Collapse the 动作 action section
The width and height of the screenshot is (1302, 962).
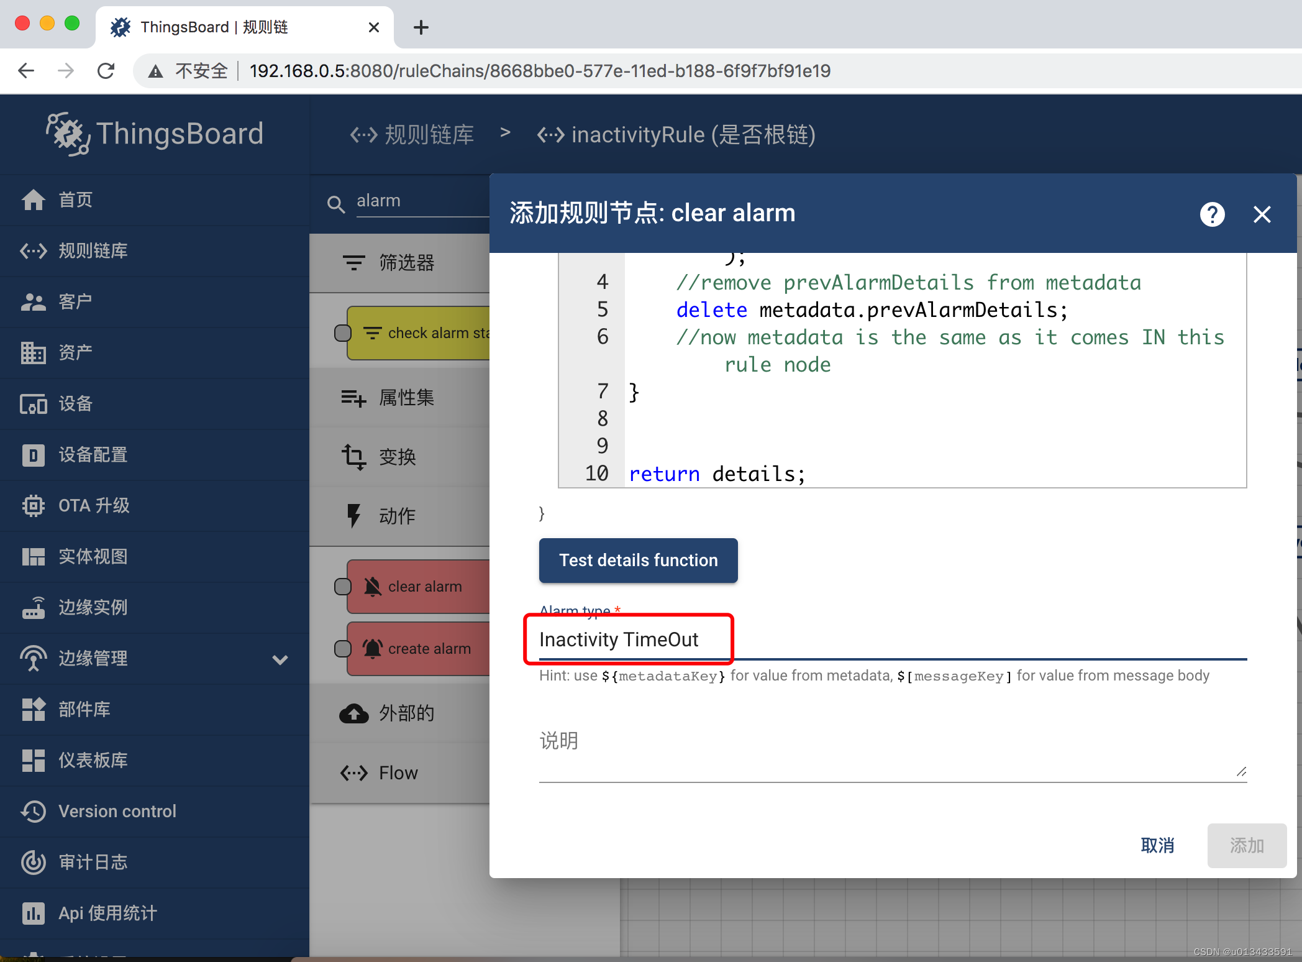[x=399, y=516]
